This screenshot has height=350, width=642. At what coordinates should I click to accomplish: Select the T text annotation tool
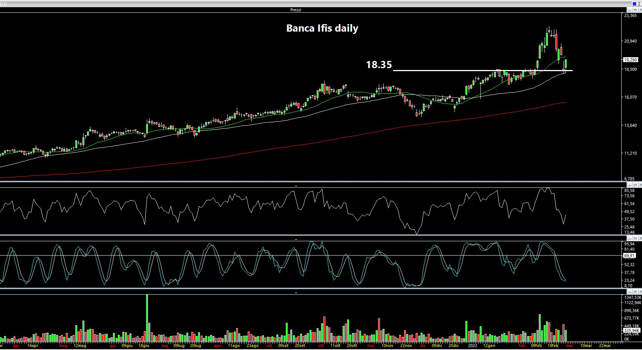(x=639, y=3)
